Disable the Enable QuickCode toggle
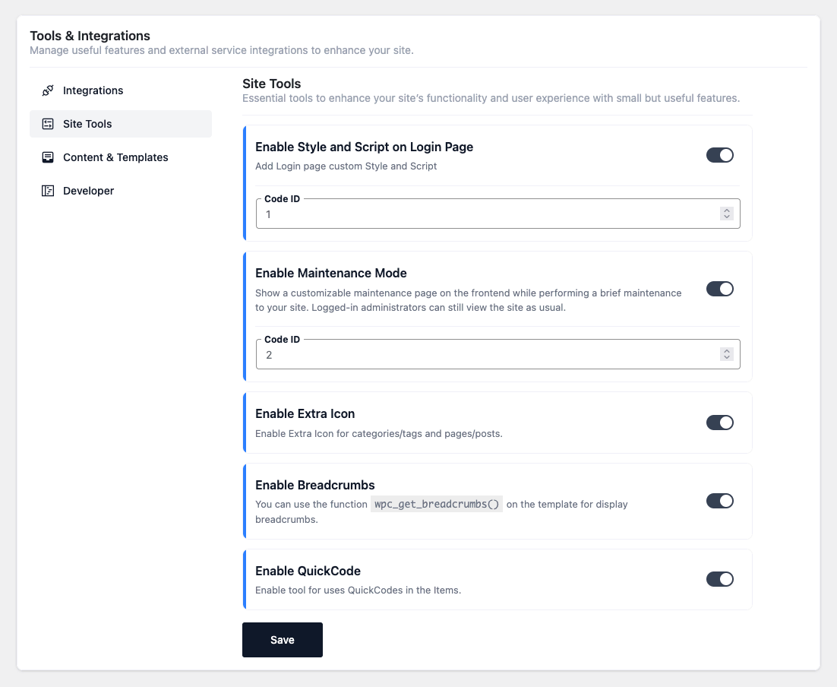The height and width of the screenshot is (687, 837). (719, 579)
